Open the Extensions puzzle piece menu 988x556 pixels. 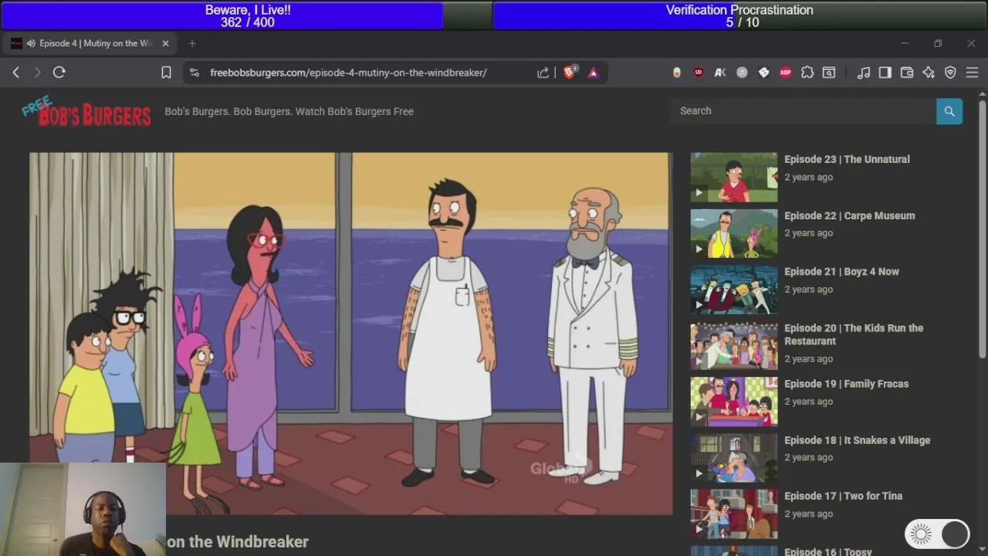[x=807, y=73]
